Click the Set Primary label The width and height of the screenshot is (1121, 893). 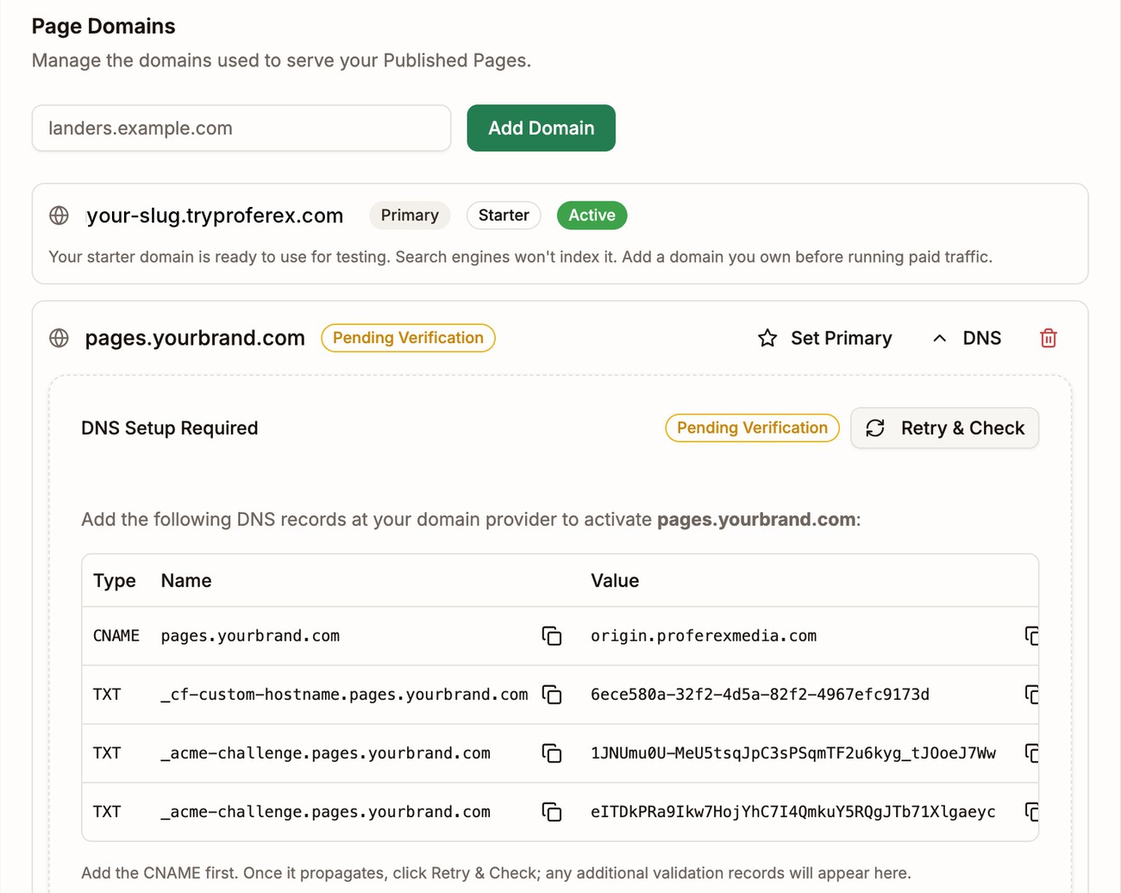[842, 338]
